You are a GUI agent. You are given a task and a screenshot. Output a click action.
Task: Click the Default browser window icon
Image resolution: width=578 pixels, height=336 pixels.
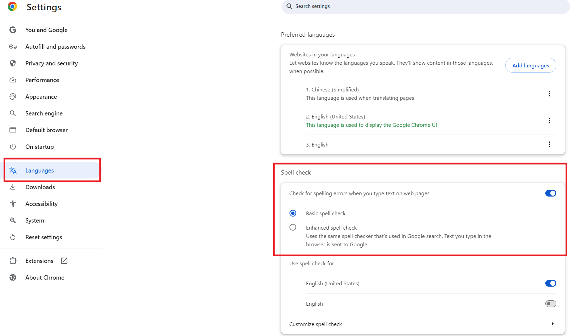[x=13, y=130]
